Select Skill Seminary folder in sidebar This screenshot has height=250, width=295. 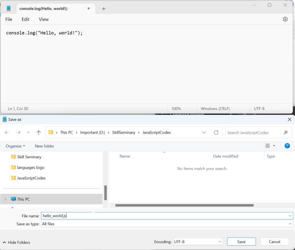pos(29,157)
